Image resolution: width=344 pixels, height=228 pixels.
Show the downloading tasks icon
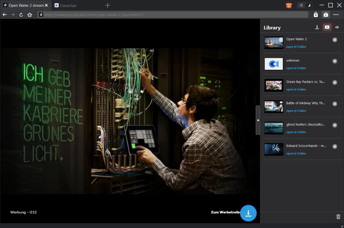317,27
